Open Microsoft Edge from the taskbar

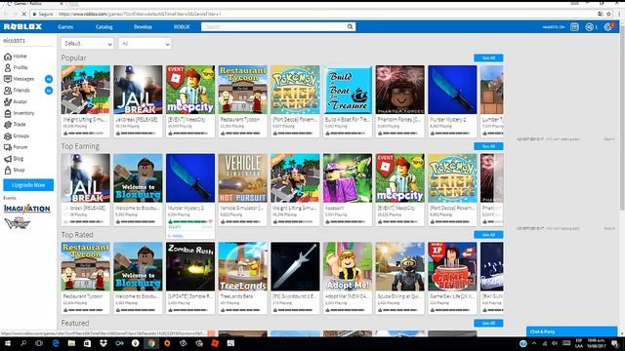(56, 343)
